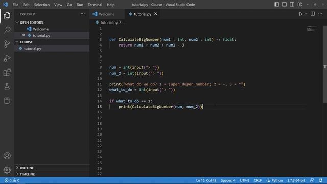Open the Search view in activity bar

[7, 30]
